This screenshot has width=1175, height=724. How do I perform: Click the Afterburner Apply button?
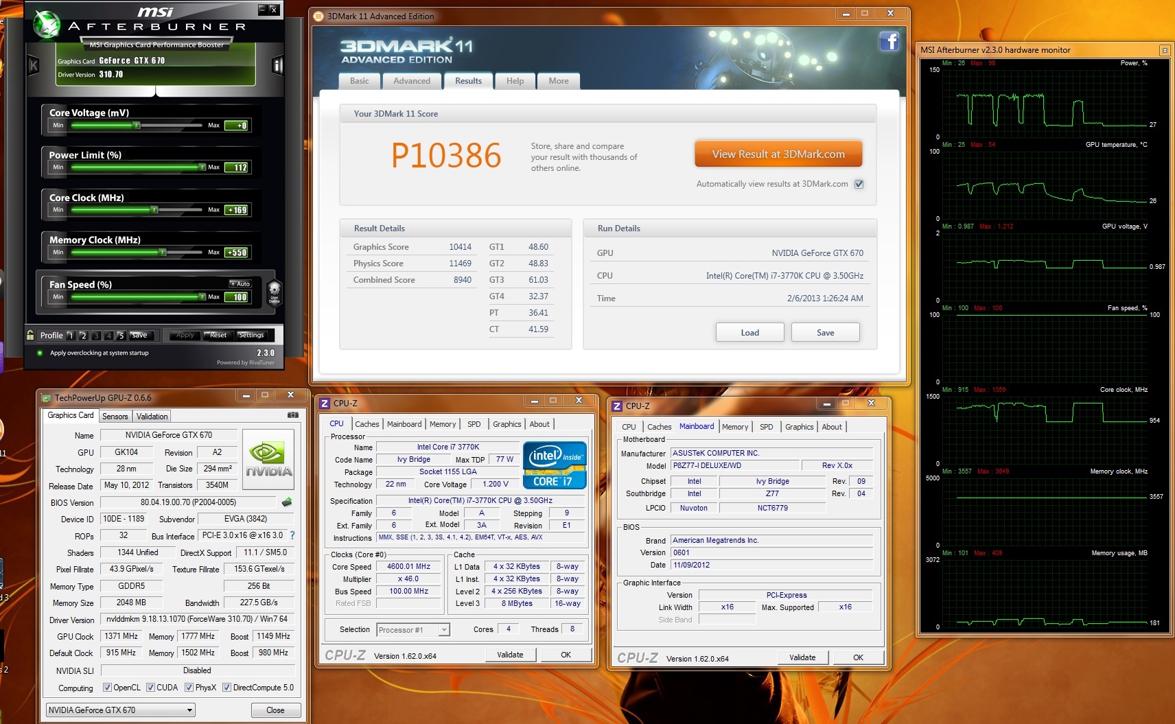[x=185, y=336]
